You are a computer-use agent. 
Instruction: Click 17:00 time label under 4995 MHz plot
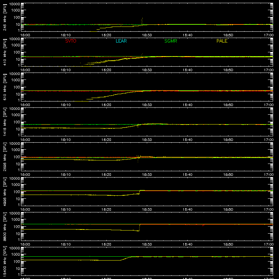pos(269,210)
